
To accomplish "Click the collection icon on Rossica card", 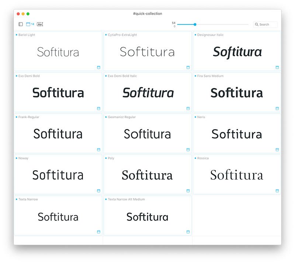I will pos(277,191).
